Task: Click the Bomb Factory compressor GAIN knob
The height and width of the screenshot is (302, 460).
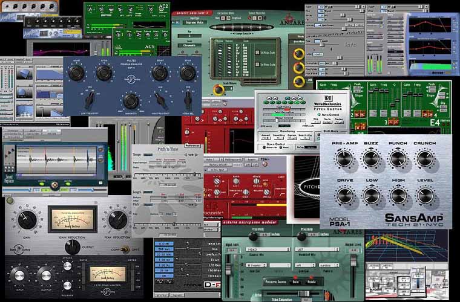Action: click(x=27, y=220)
